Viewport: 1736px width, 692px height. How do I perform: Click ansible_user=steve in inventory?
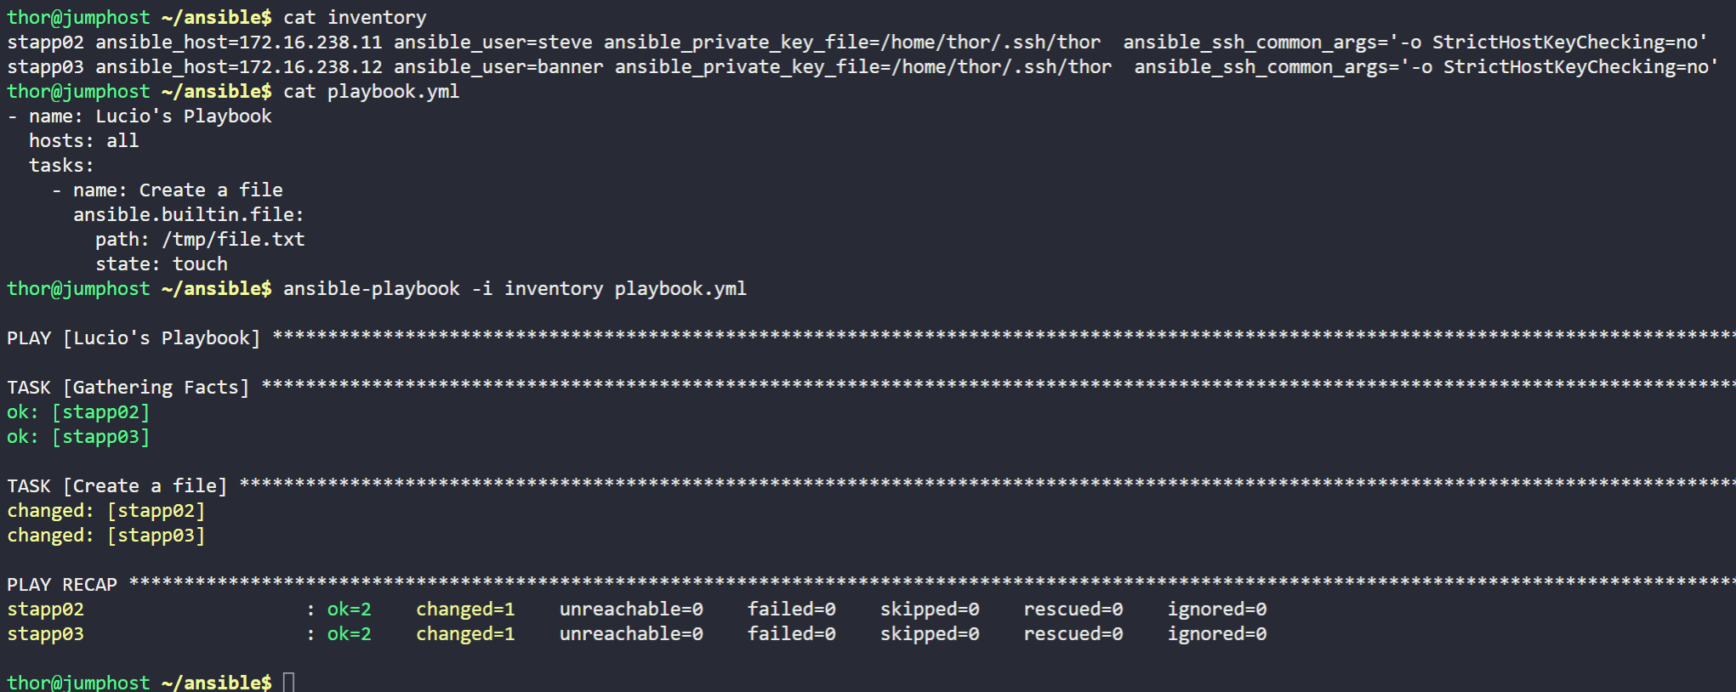pyautogui.click(x=493, y=43)
